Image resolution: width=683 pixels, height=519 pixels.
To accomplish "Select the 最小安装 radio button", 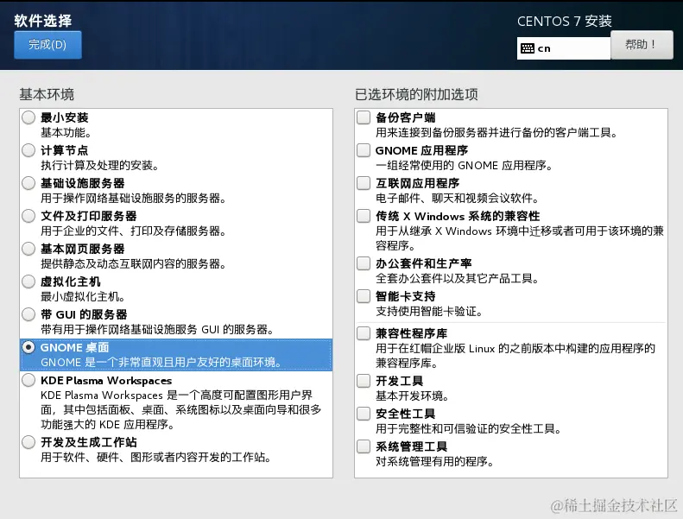I will click(28, 117).
